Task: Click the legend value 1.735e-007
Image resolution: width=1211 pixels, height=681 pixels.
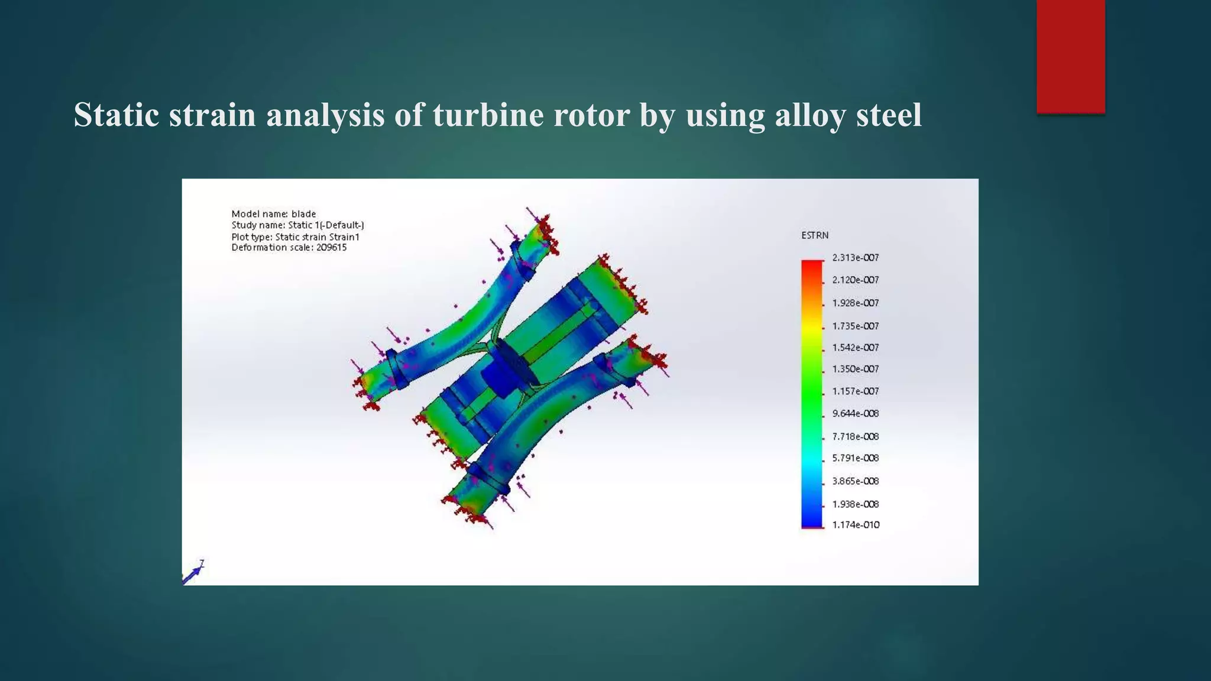Action: pos(856,326)
